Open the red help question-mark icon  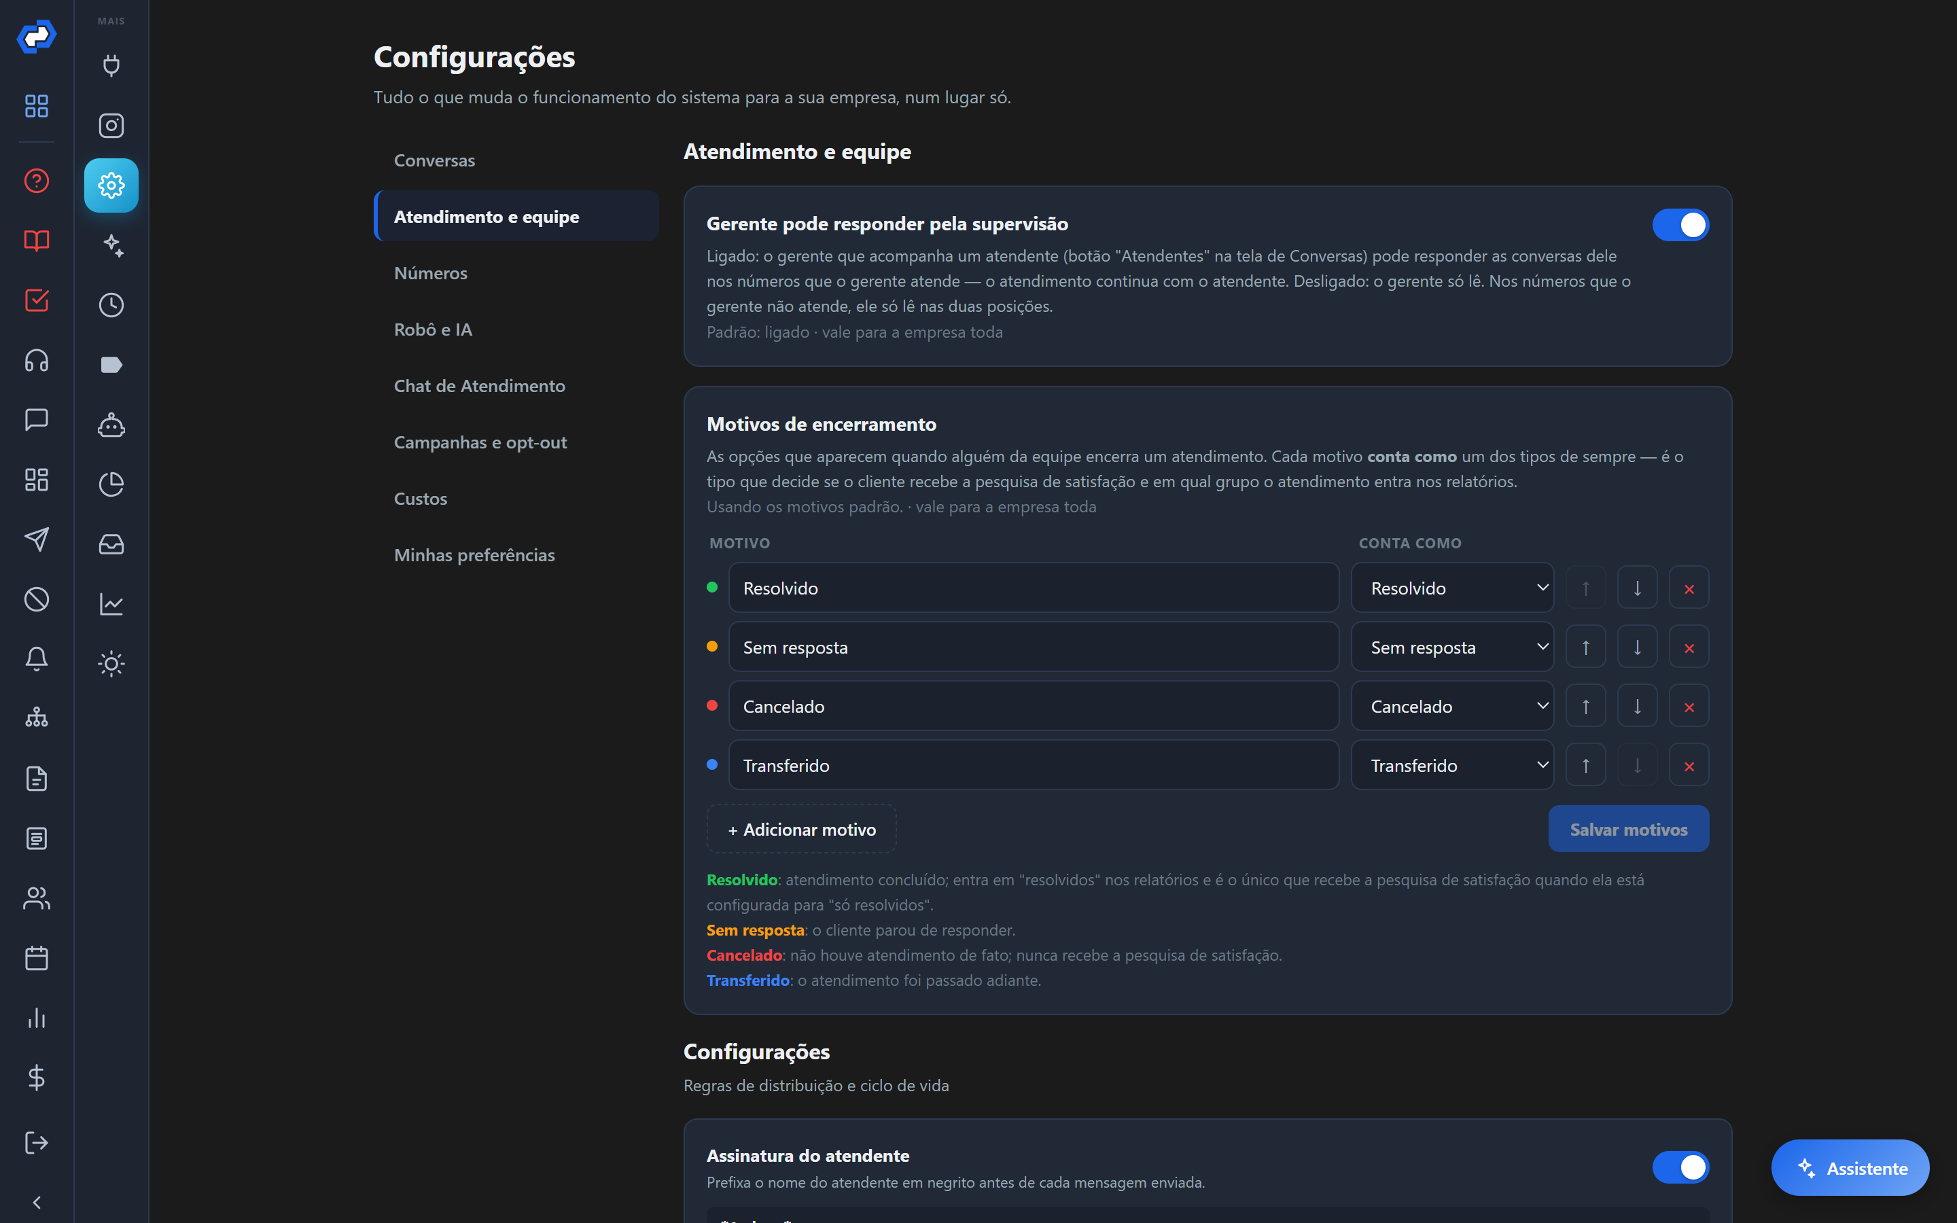[x=37, y=180]
